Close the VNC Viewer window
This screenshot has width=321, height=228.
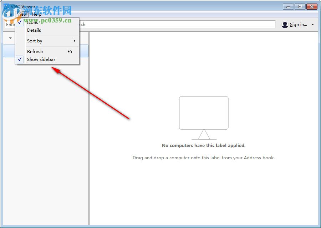click(312, 6)
